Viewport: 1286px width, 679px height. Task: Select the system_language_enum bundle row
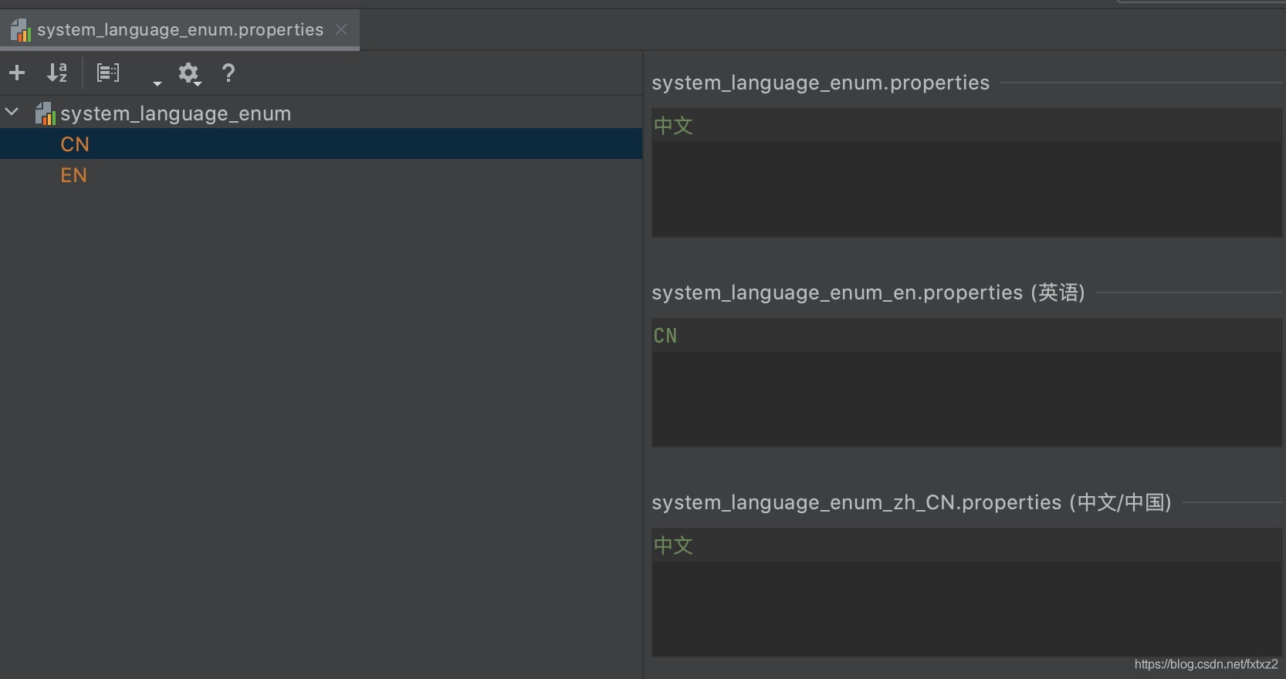321,113
